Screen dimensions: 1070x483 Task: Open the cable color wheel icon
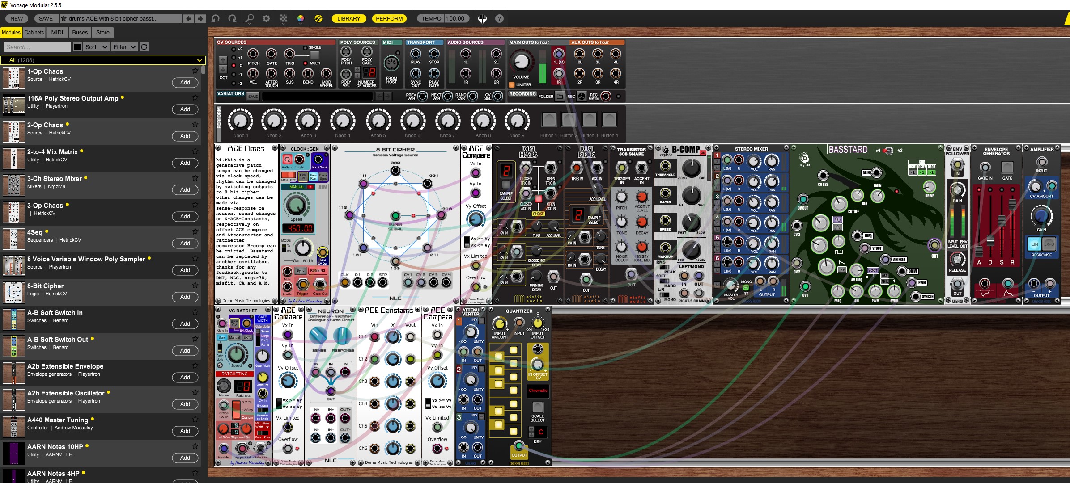301,19
